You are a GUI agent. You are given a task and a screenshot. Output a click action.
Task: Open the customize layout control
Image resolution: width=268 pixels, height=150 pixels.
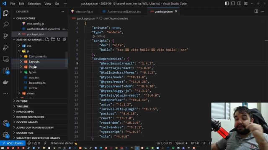click(x=246, y=3)
